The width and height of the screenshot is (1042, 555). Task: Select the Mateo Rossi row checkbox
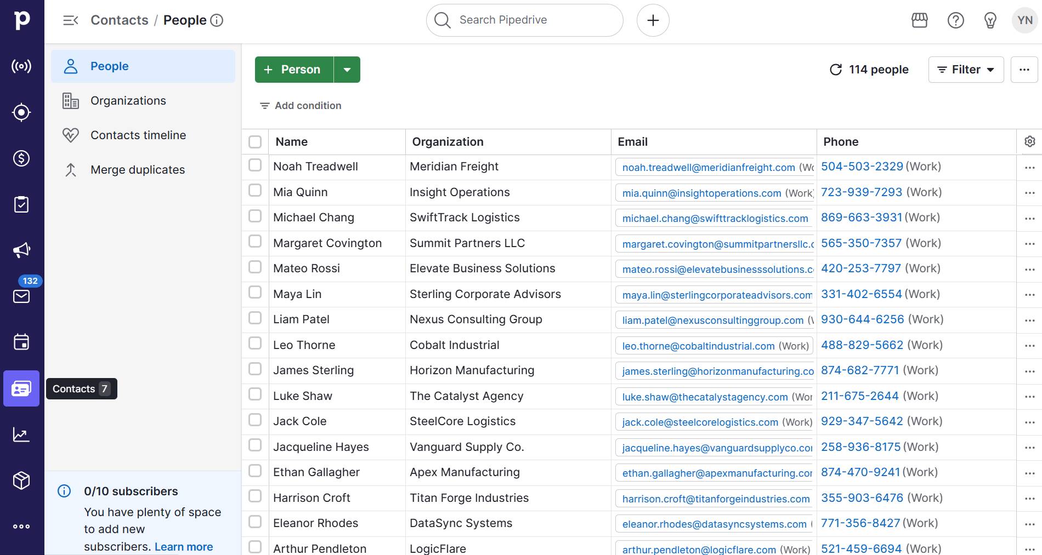[x=255, y=267]
